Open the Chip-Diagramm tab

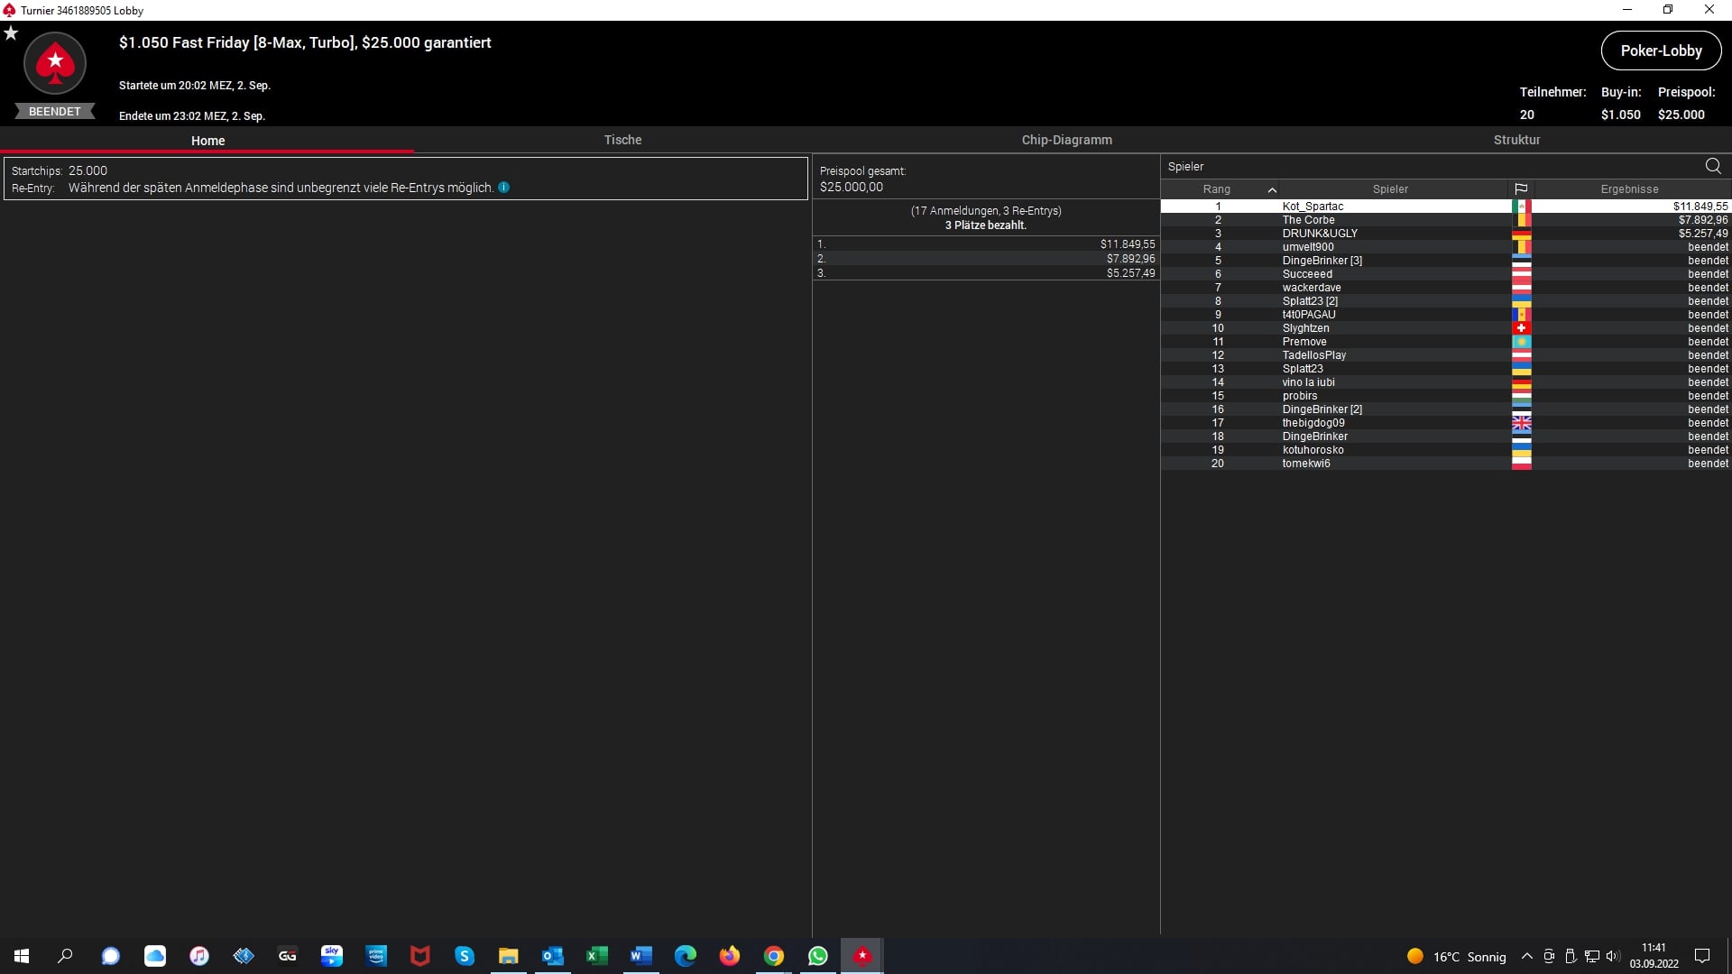[x=1066, y=140]
